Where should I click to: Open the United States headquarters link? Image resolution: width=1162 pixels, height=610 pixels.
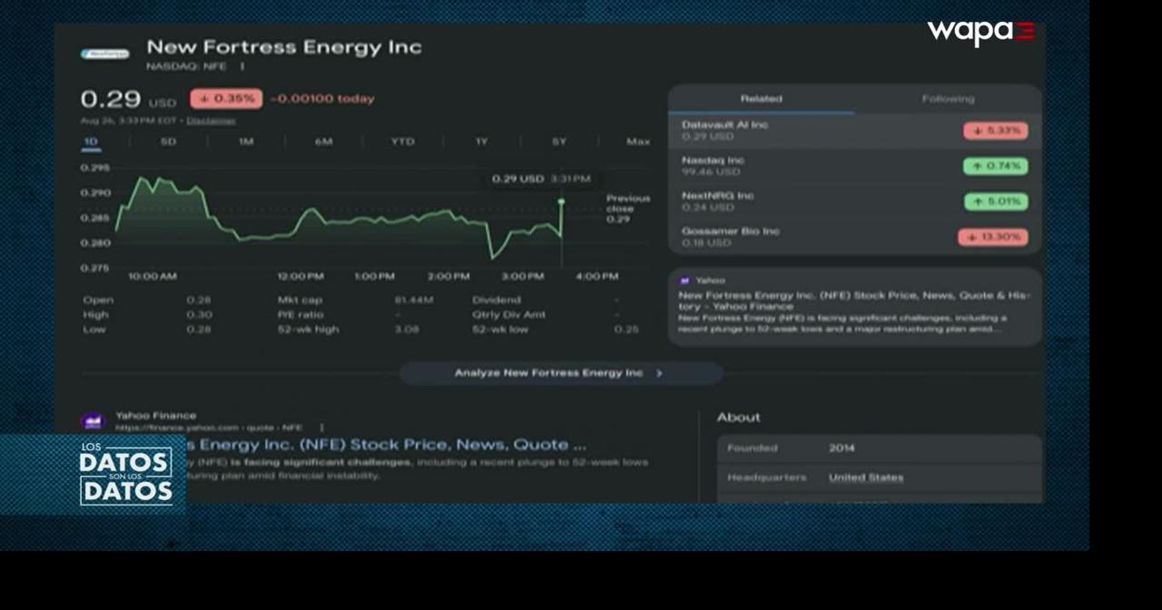(x=866, y=477)
